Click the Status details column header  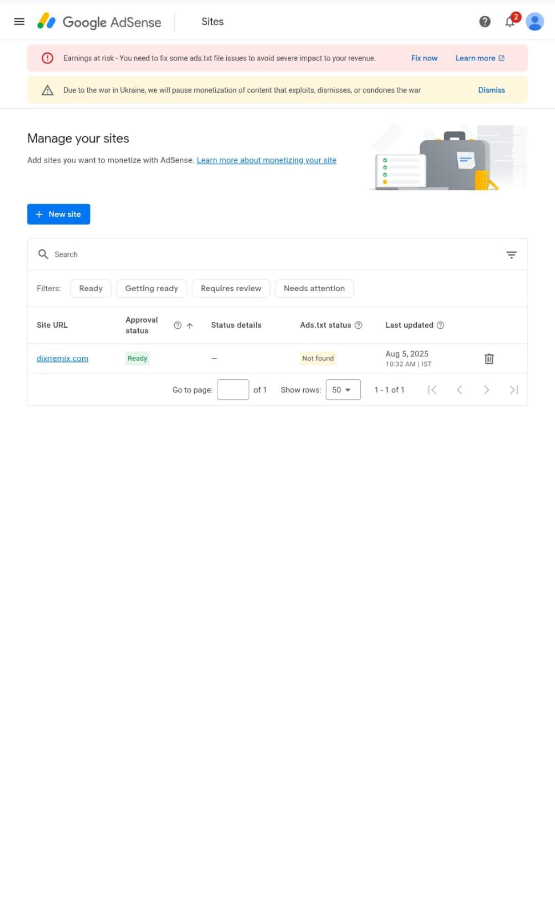click(236, 325)
